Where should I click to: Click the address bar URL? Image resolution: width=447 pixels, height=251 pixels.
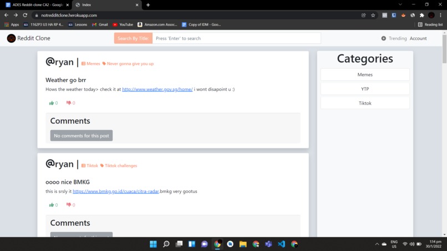[x=69, y=15]
